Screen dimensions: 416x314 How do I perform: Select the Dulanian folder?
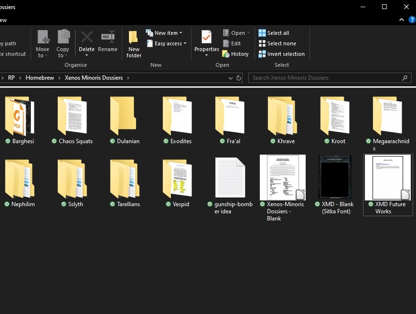click(123, 116)
